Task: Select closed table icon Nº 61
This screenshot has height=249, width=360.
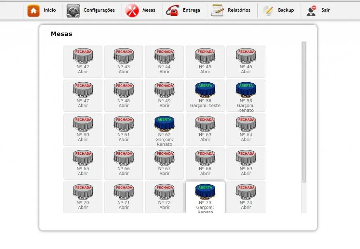Action: [123, 124]
